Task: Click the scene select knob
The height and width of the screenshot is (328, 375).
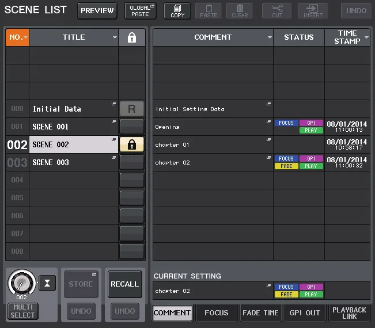Action: click(x=22, y=283)
